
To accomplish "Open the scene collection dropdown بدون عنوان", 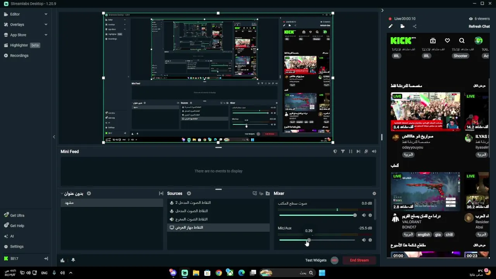I will [72, 193].
